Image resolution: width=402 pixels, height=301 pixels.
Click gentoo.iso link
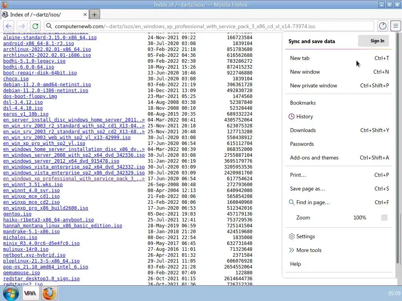17,214
